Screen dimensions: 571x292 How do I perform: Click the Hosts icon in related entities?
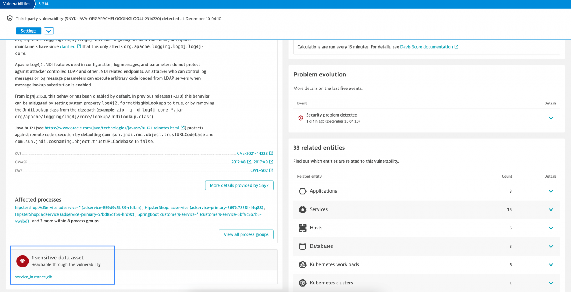coord(303,228)
